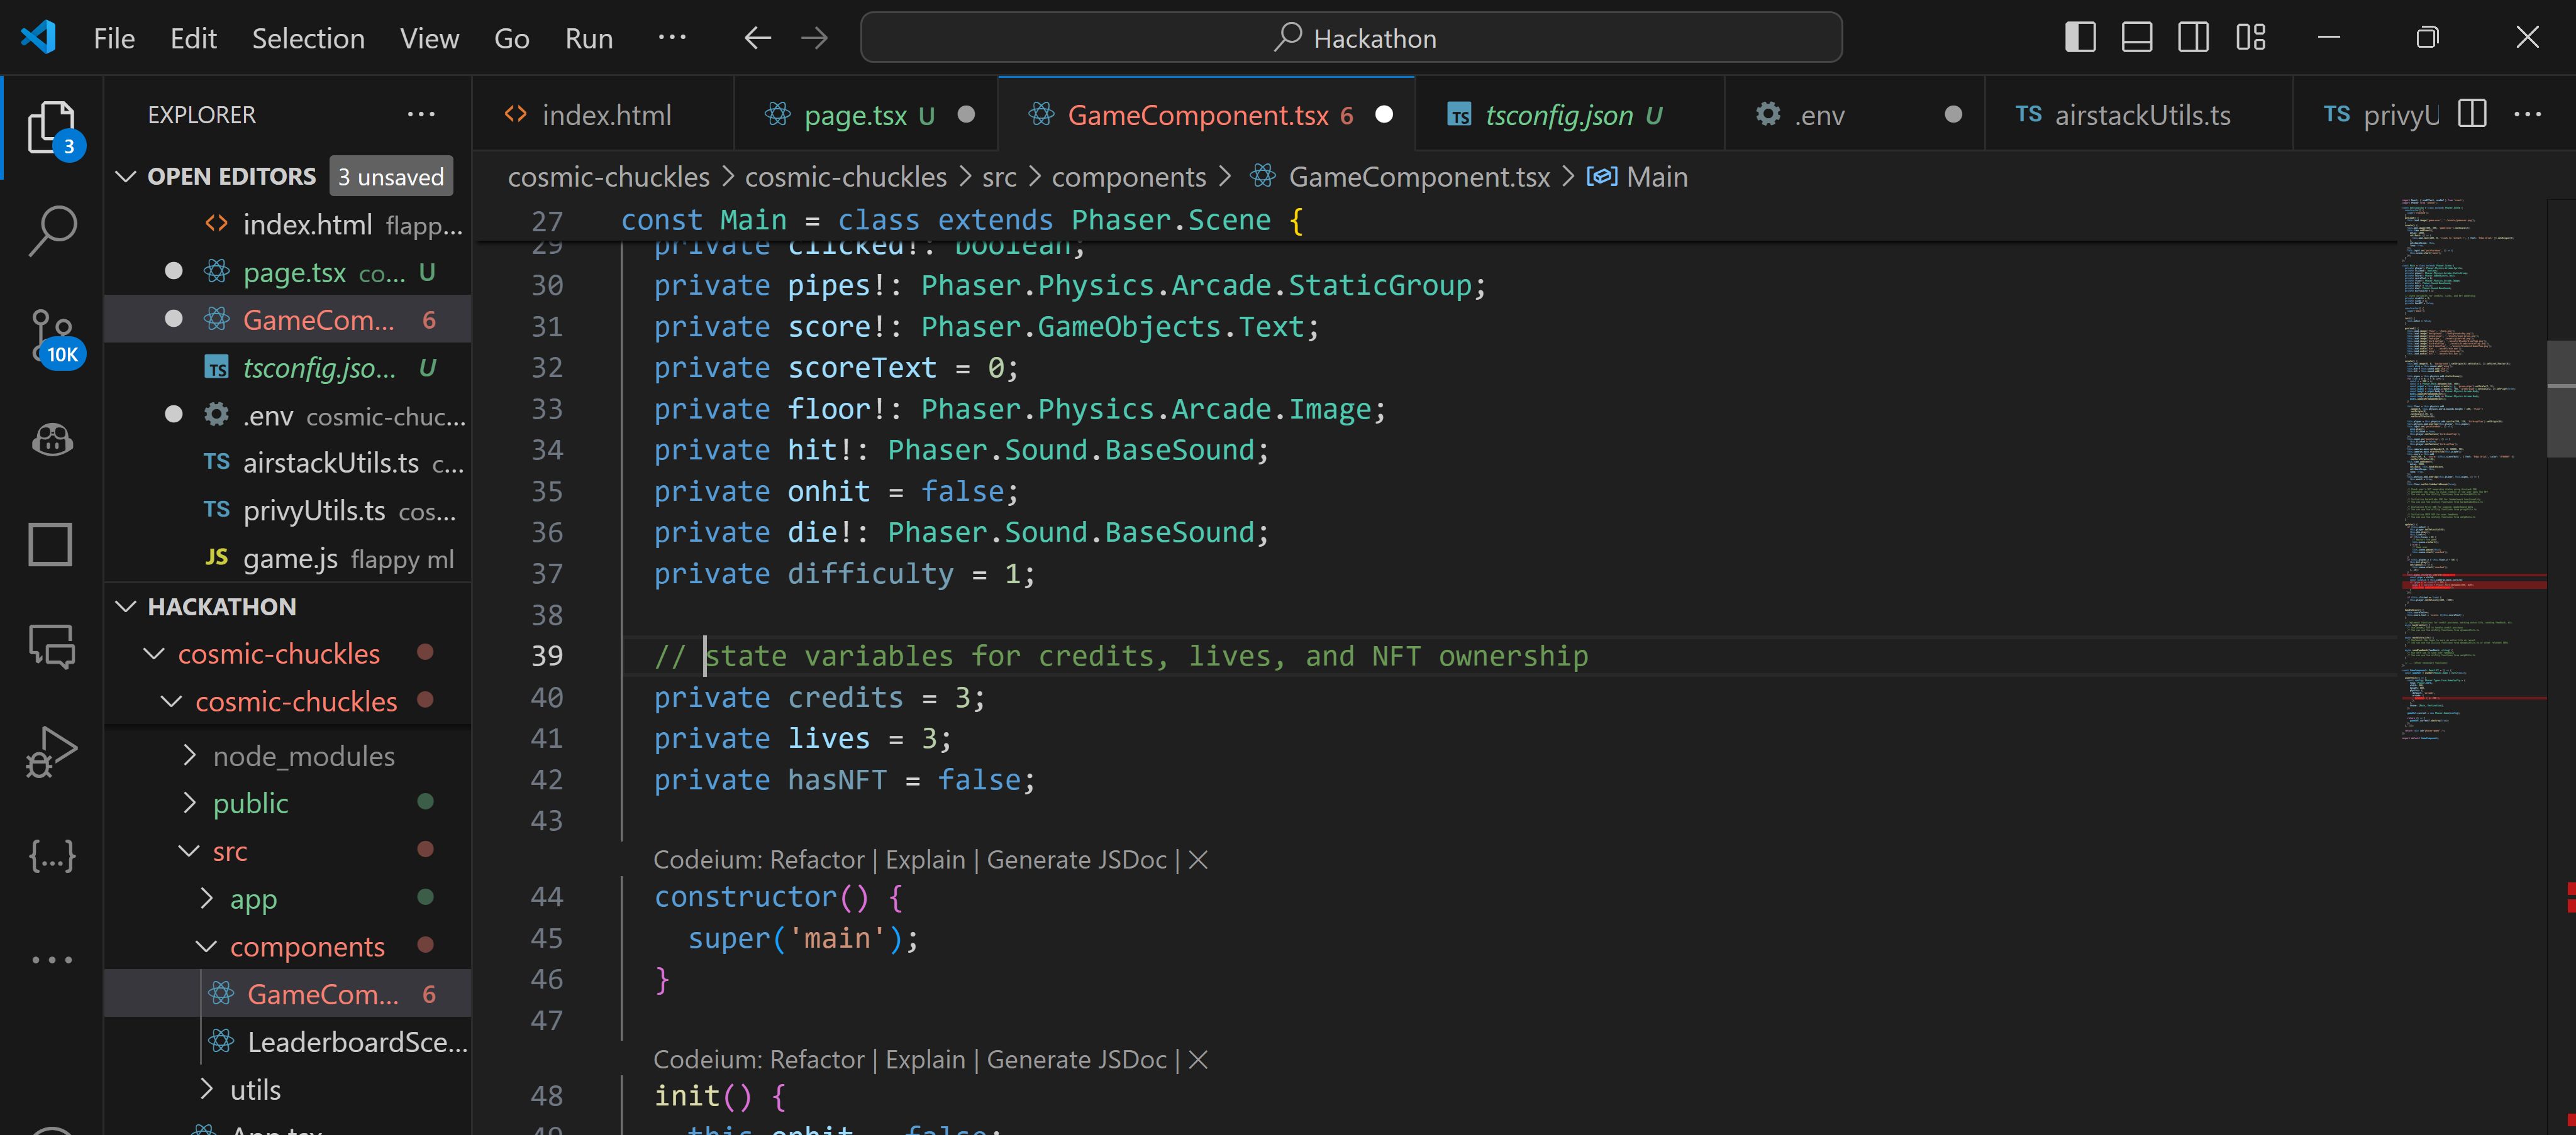Open customize layout icon
2576x1135 pixels.
coord(2251,38)
